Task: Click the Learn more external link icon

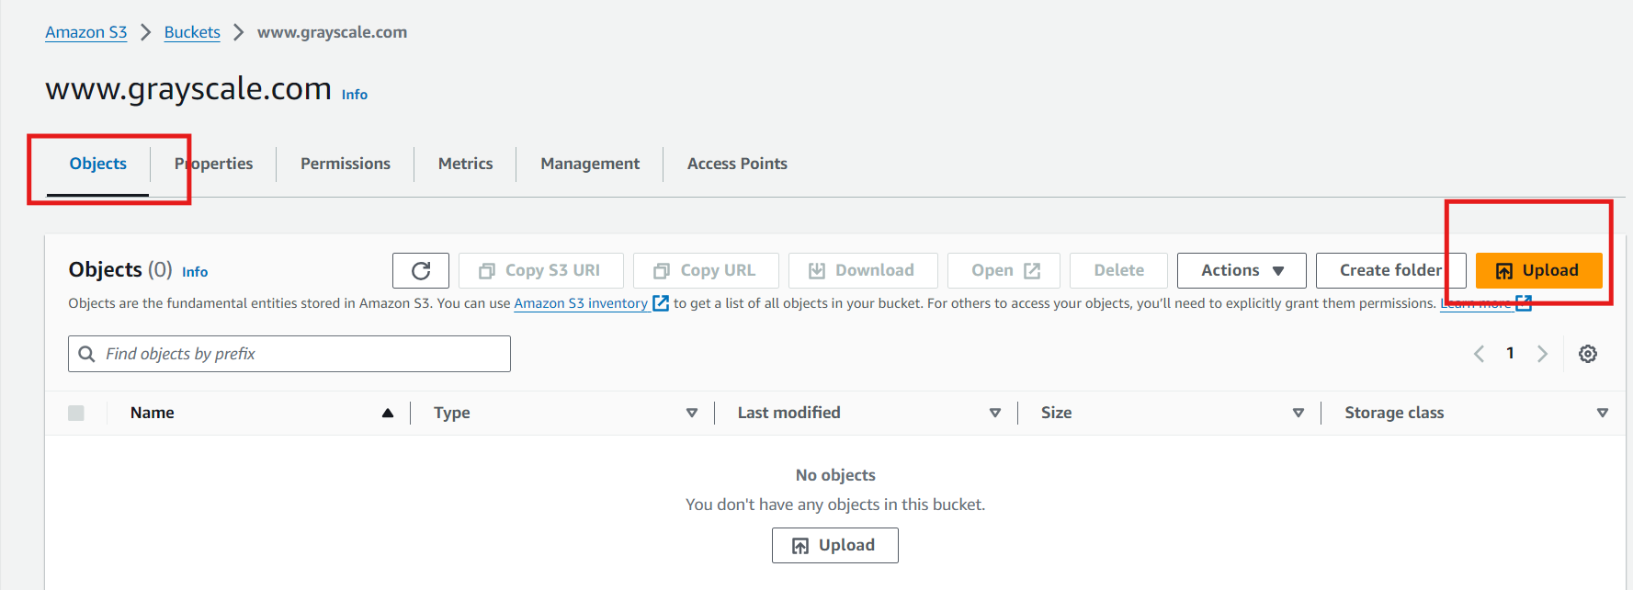Action: 1524,304
